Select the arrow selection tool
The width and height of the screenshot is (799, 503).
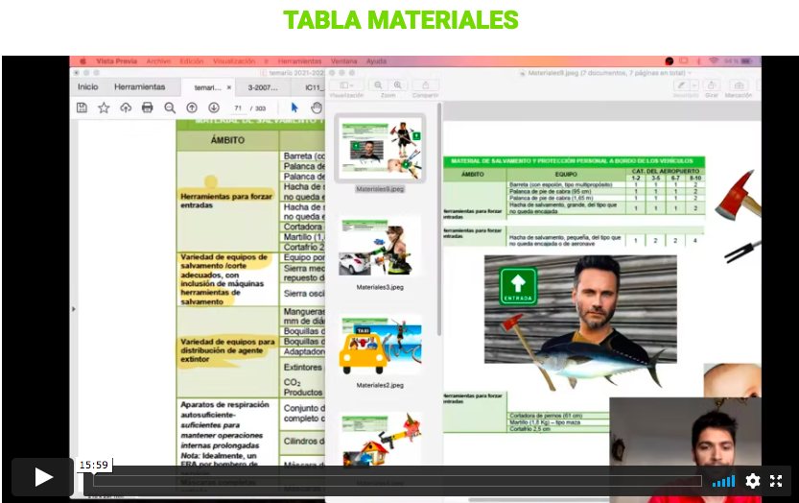[294, 108]
